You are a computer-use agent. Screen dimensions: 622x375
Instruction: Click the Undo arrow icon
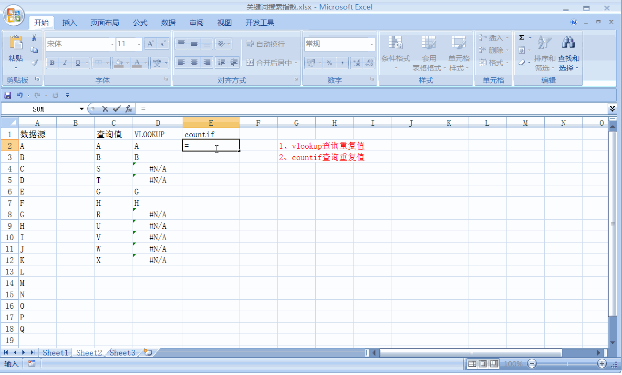coord(20,95)
